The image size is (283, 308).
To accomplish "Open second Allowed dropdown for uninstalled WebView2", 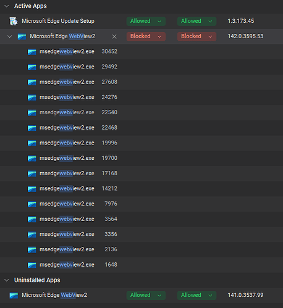I will tap(197, 295).
